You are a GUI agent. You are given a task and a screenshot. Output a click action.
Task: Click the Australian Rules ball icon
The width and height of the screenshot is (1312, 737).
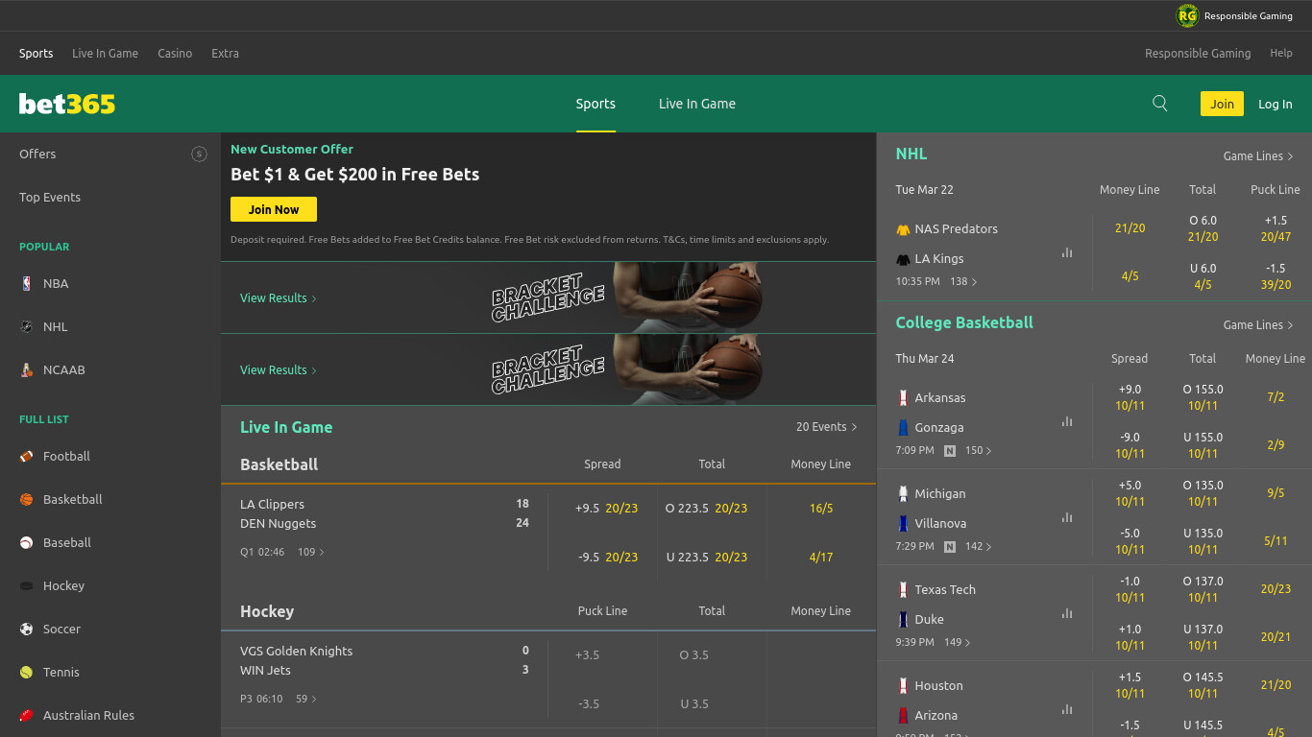coord(27,715)
